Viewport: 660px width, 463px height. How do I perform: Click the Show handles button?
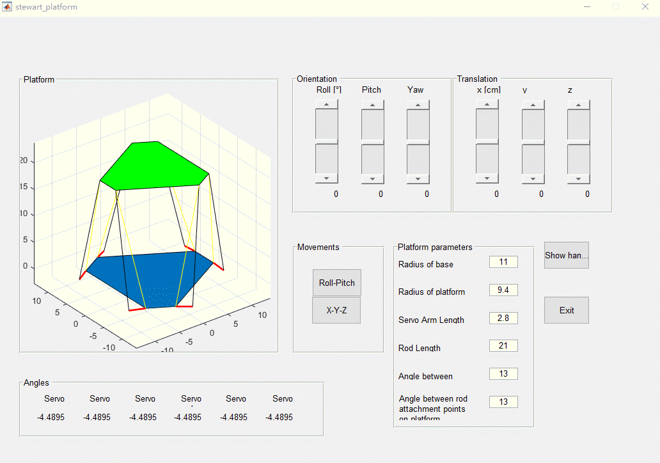click(567, 255)
